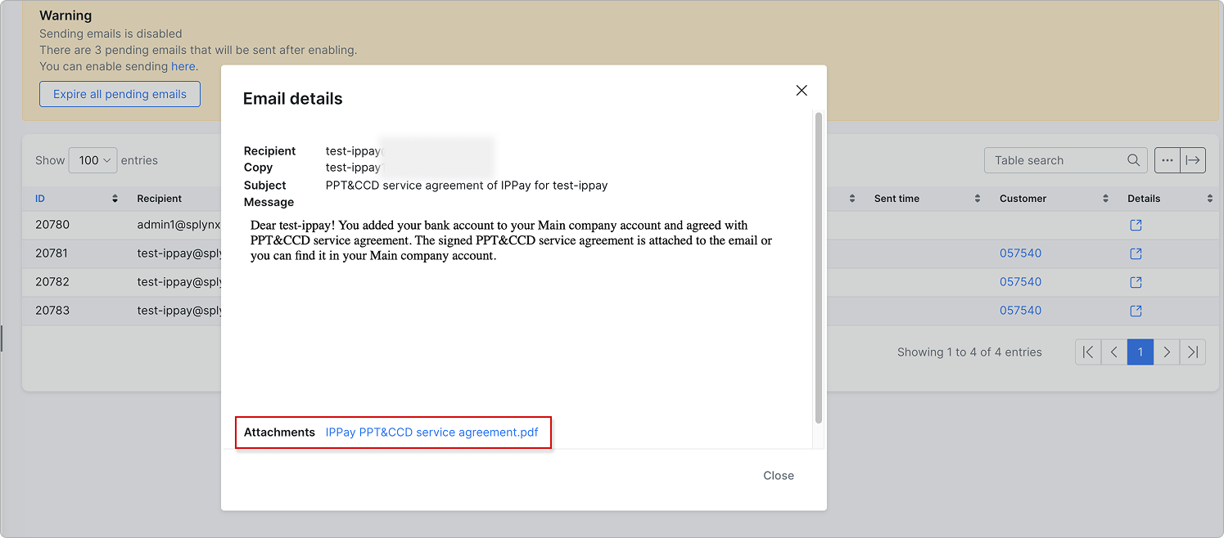1224x538 pixels.
Task: Click Expire all pending emails button
Action: [120, 94]
